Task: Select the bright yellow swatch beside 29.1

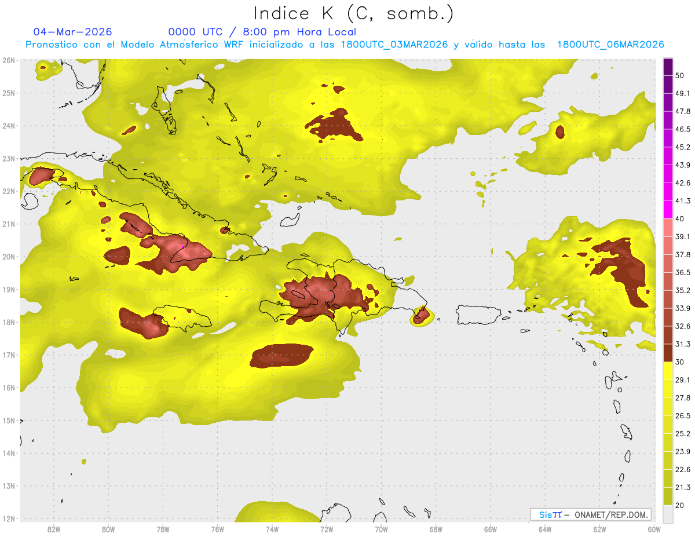Action: coord(668,371)
